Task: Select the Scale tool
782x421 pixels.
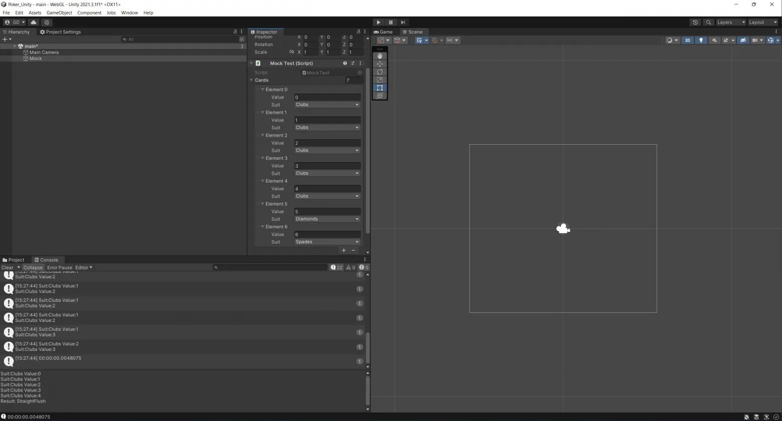Action: point(380,80)
